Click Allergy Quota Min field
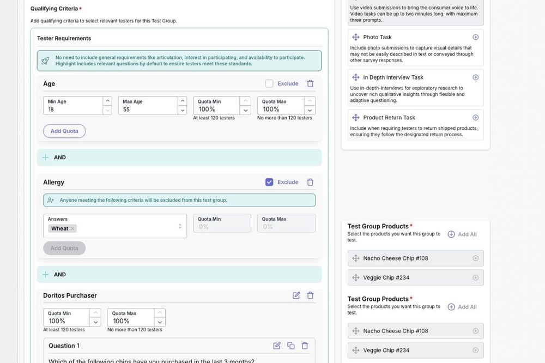This screenshot has width=545, height=363. click(x=222, y=223)
